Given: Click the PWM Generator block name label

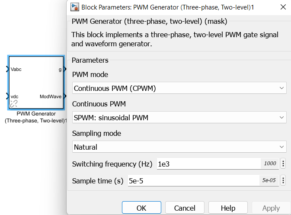Looking at the screenshot, I should 36,117.
